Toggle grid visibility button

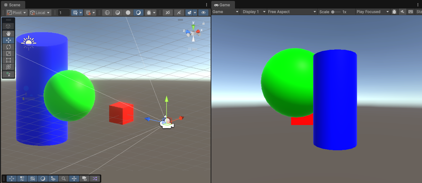click(x=75, y=13)
